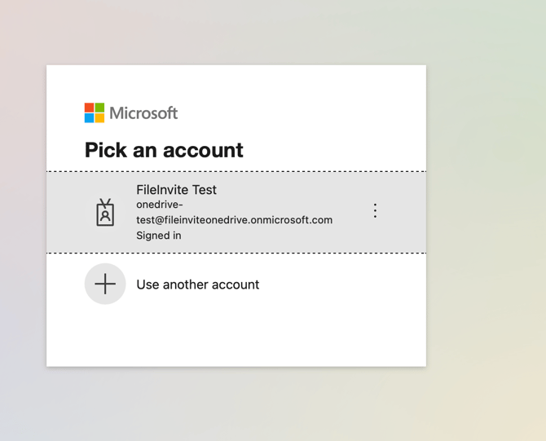Click the ID badge account icon
This screenshot has height=441, width=546.
(x=105, y=213)
